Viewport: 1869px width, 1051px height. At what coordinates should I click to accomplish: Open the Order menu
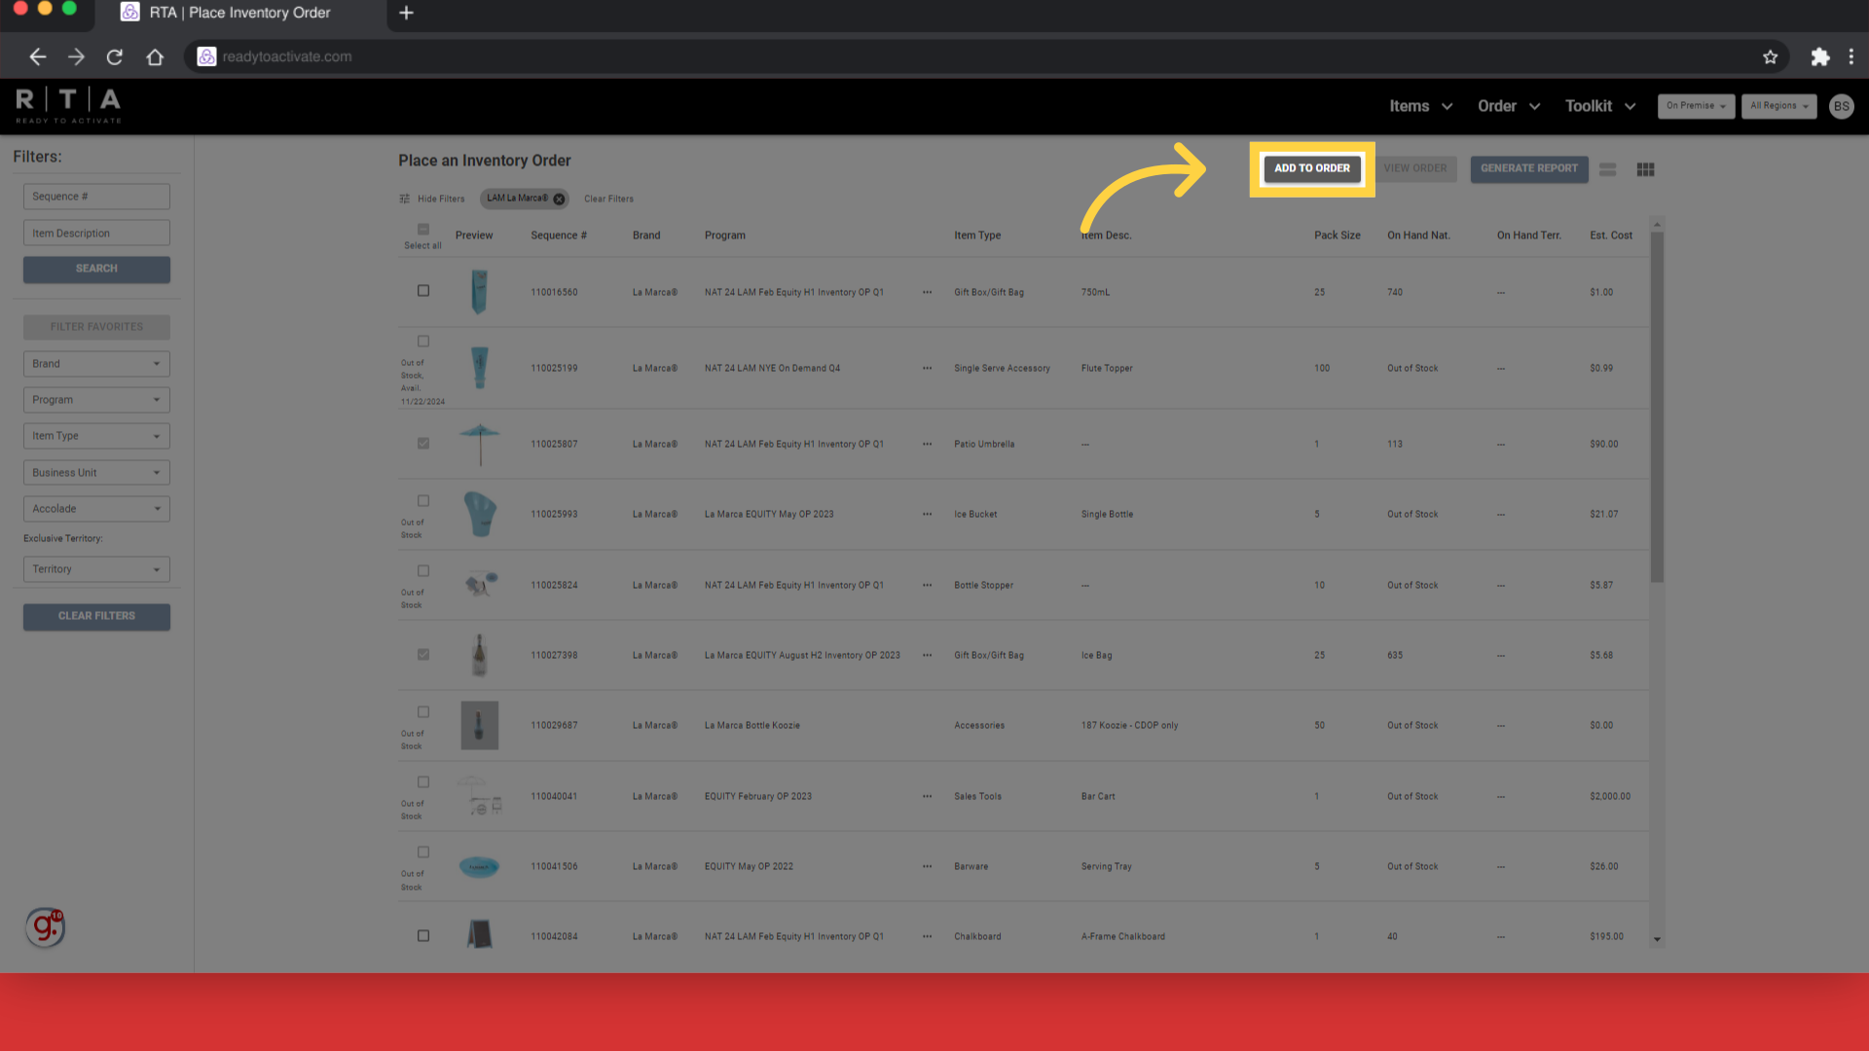pos(1509,106)
